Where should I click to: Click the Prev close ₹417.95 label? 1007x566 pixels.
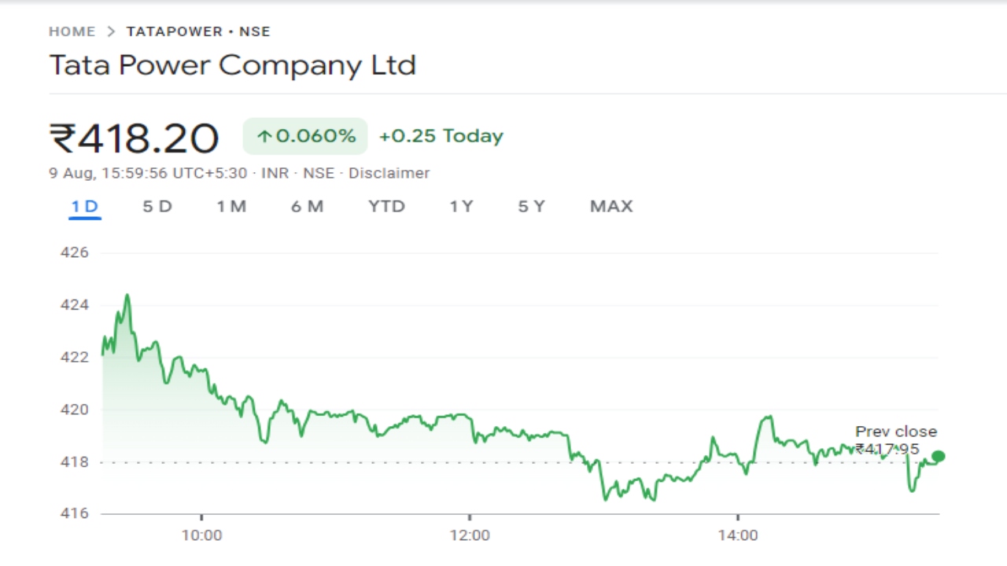pyautogui.click(x=896, y=440)
